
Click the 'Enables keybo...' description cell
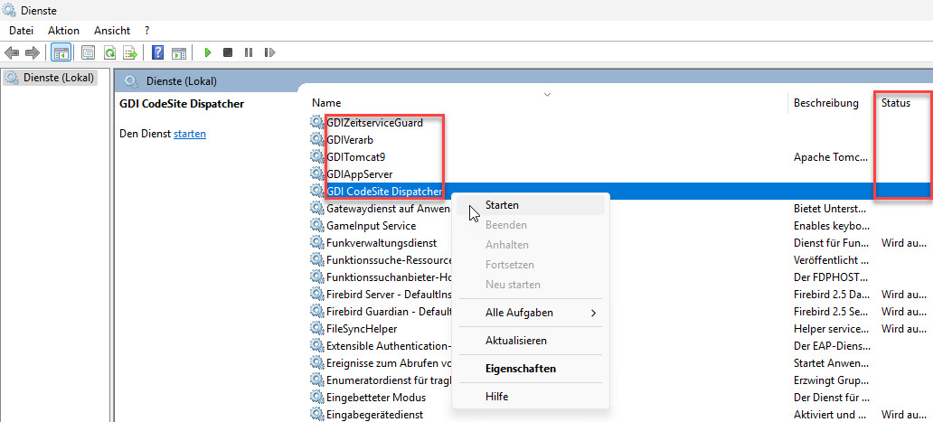(x=831, y=226)
